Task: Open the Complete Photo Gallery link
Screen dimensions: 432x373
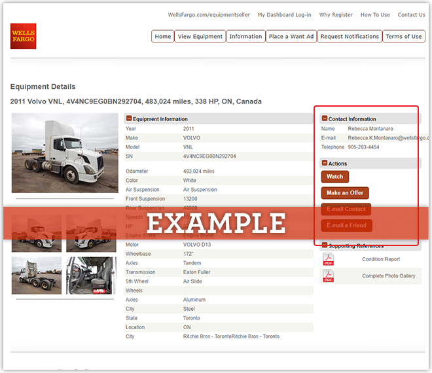Action: pyautogui.click(x=388, y=275)
